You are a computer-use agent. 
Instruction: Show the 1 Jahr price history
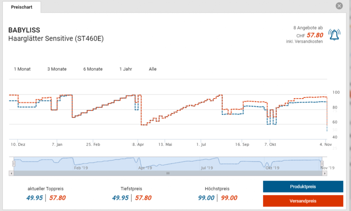tap(125, 69)
